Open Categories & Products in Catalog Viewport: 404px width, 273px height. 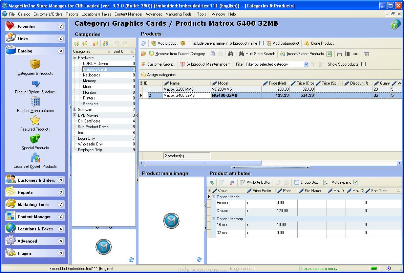(35, 67)
